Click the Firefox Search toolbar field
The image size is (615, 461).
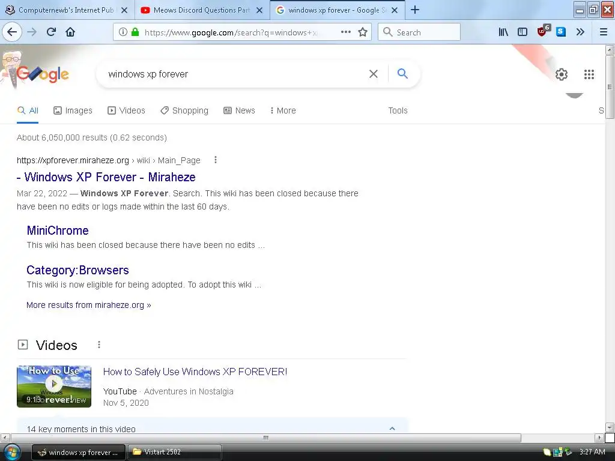click(419, 32)
